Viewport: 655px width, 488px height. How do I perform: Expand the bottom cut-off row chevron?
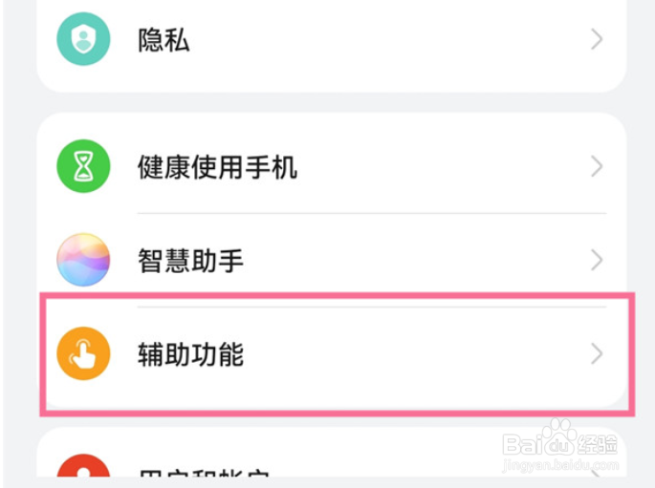[x=597, y=474]
